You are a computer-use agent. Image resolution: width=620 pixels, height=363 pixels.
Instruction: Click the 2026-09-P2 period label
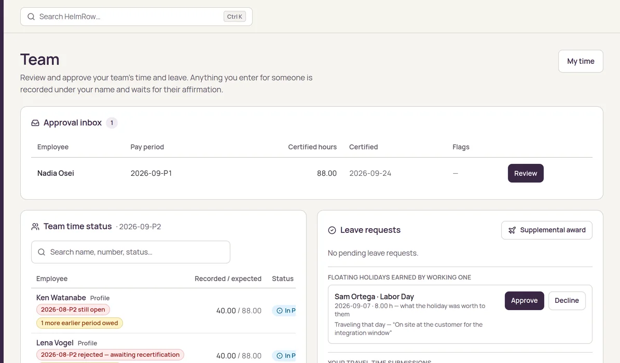[140, 227]
